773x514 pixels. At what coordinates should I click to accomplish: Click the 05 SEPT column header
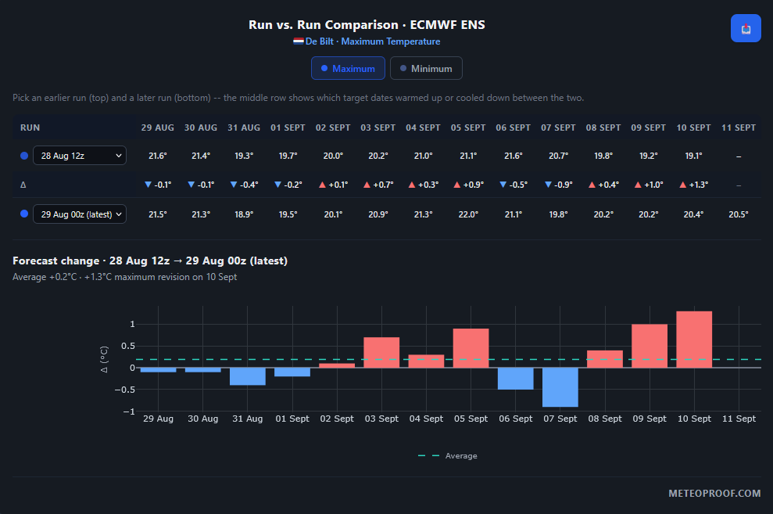[468, 128]
